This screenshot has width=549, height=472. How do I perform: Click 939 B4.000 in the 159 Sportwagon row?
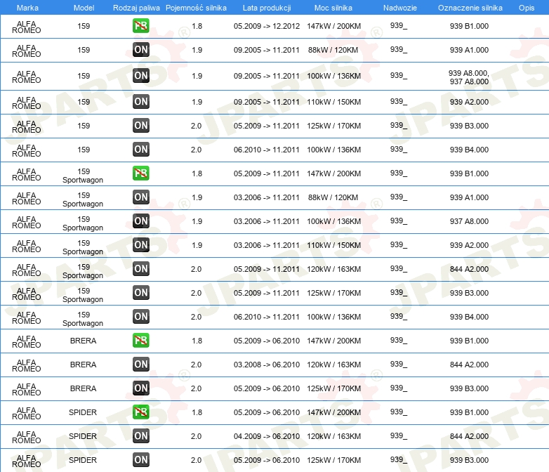pyautogui.click(x=469, y=317)
